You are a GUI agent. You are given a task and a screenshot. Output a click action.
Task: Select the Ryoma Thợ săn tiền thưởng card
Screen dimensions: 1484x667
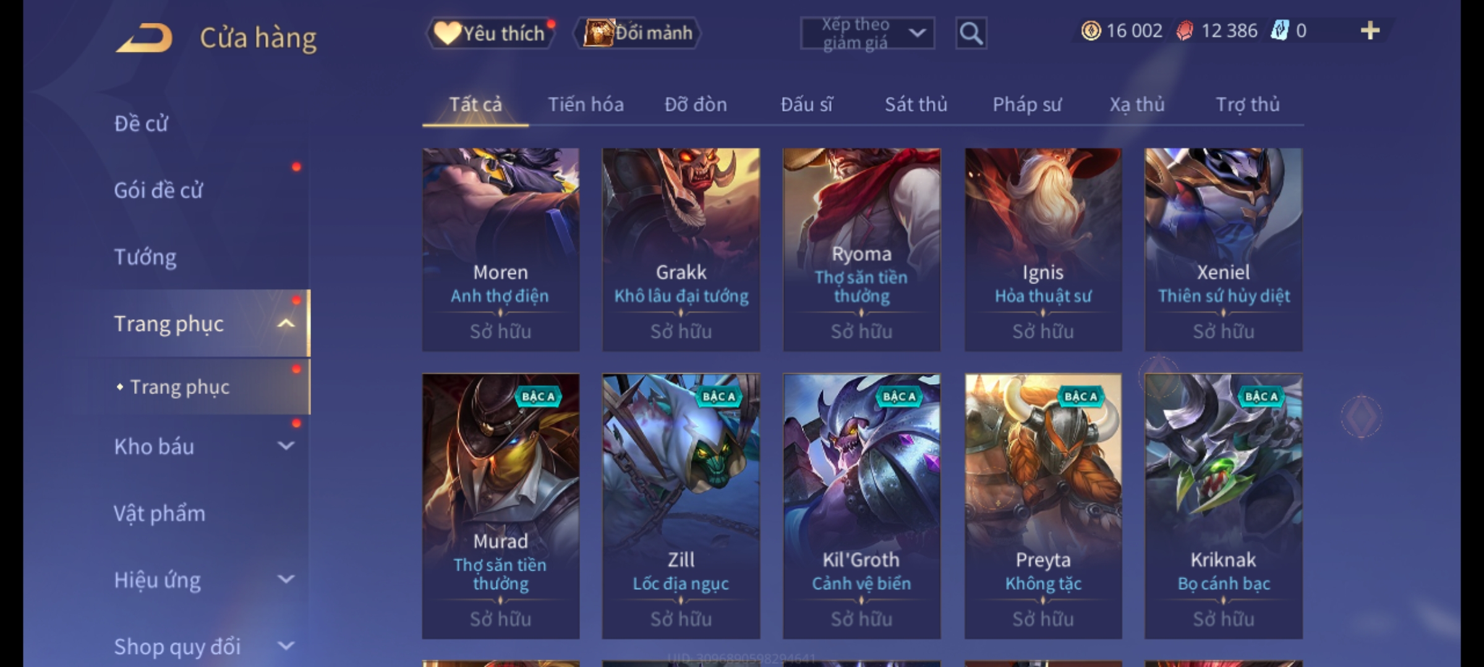point(861,250)
